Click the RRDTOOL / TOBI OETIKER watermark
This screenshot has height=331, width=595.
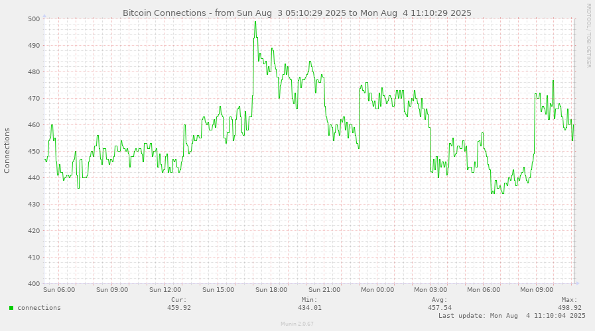pyautogui.click(x=588, y=36)
